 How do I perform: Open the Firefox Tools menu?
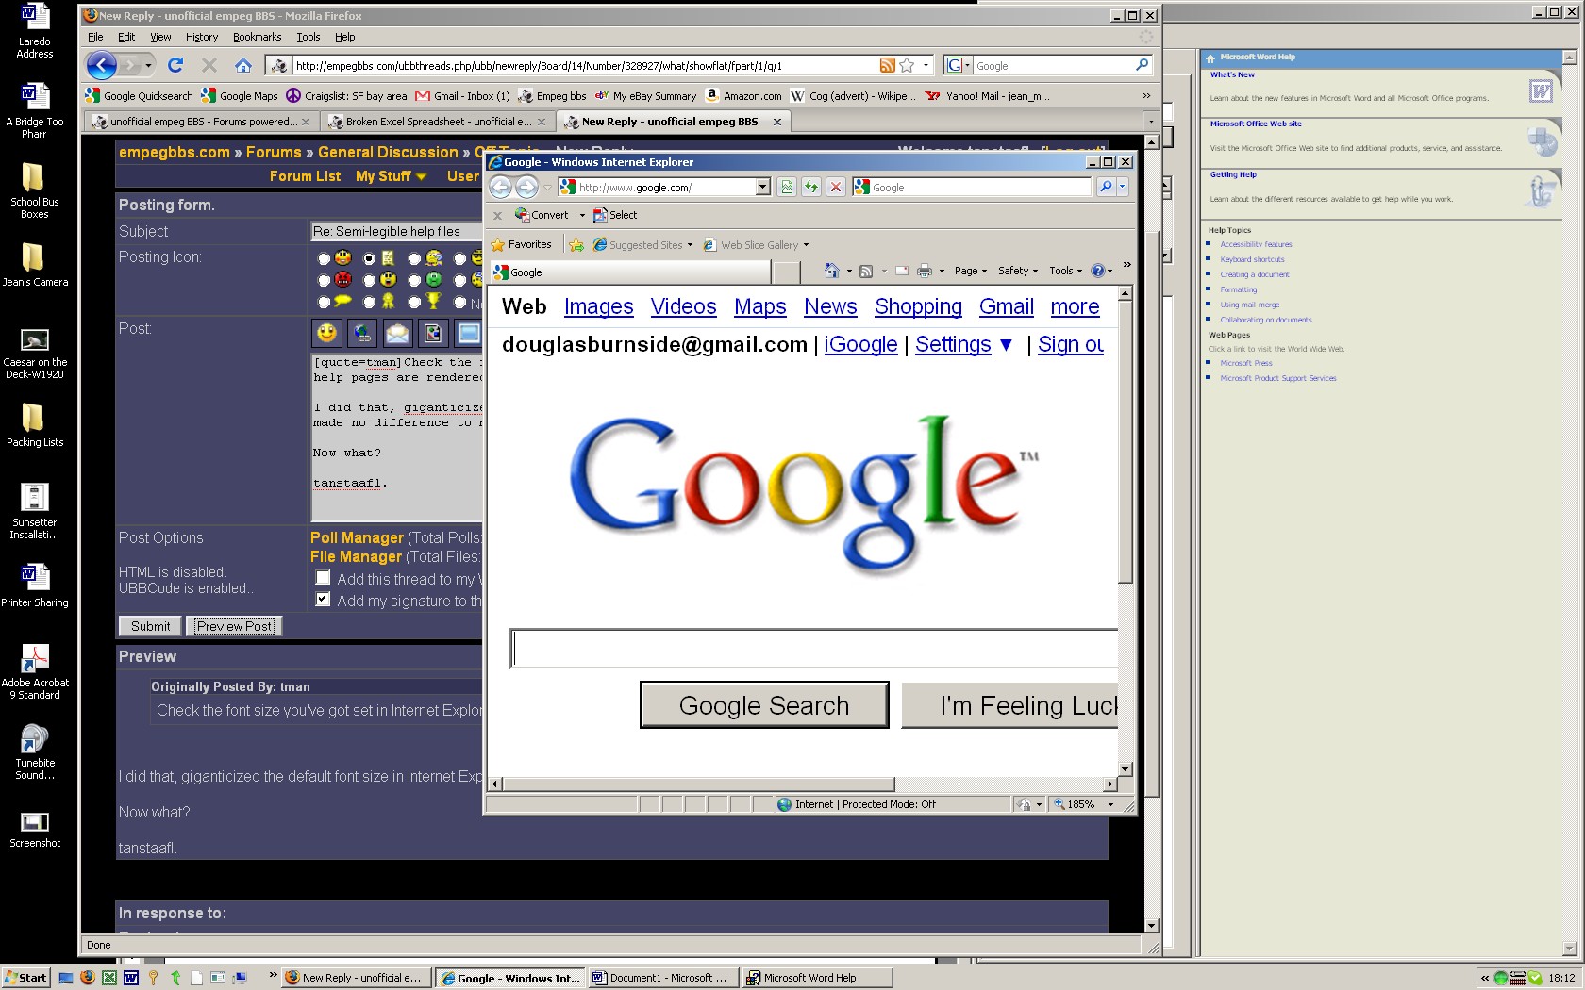(x=309, y=37)
